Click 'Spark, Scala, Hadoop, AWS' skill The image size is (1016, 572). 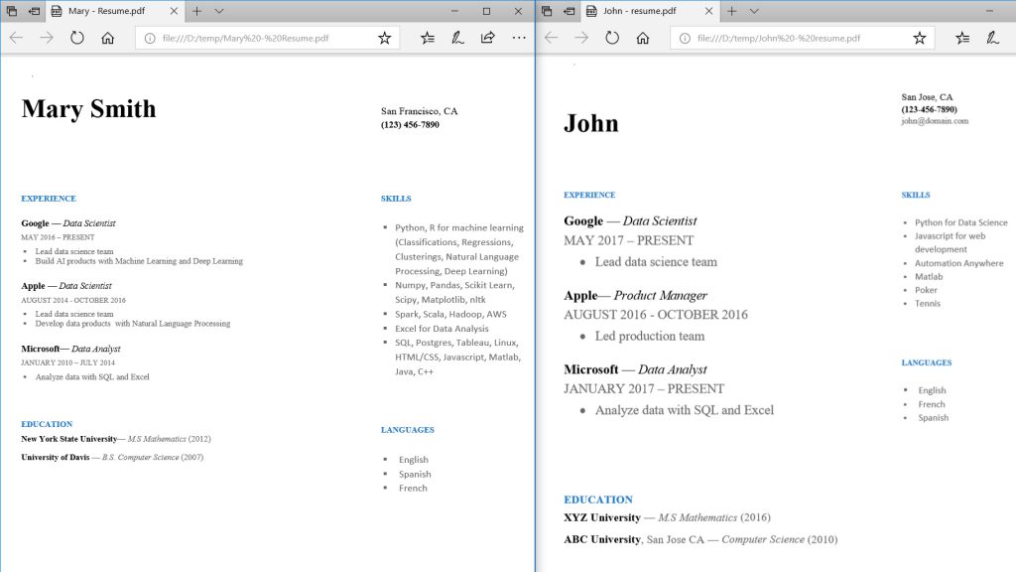pyautogui.click(x=451, y=314)
